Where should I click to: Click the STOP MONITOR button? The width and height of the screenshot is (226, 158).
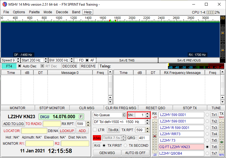pyautogui.click(x=52, y=108)
